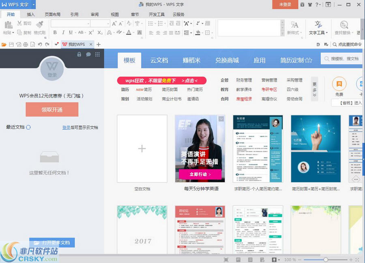Switch to the 引用 ribbon tab
The image size is (365, 263).
pos(74,15)
